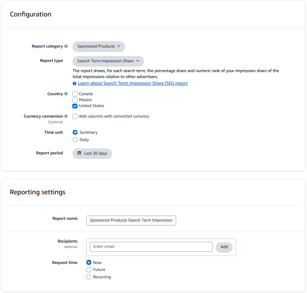Viewport: 307px width, 293px height.
Task: Select the Summary time unit
Action: click(x=75, y=132)
